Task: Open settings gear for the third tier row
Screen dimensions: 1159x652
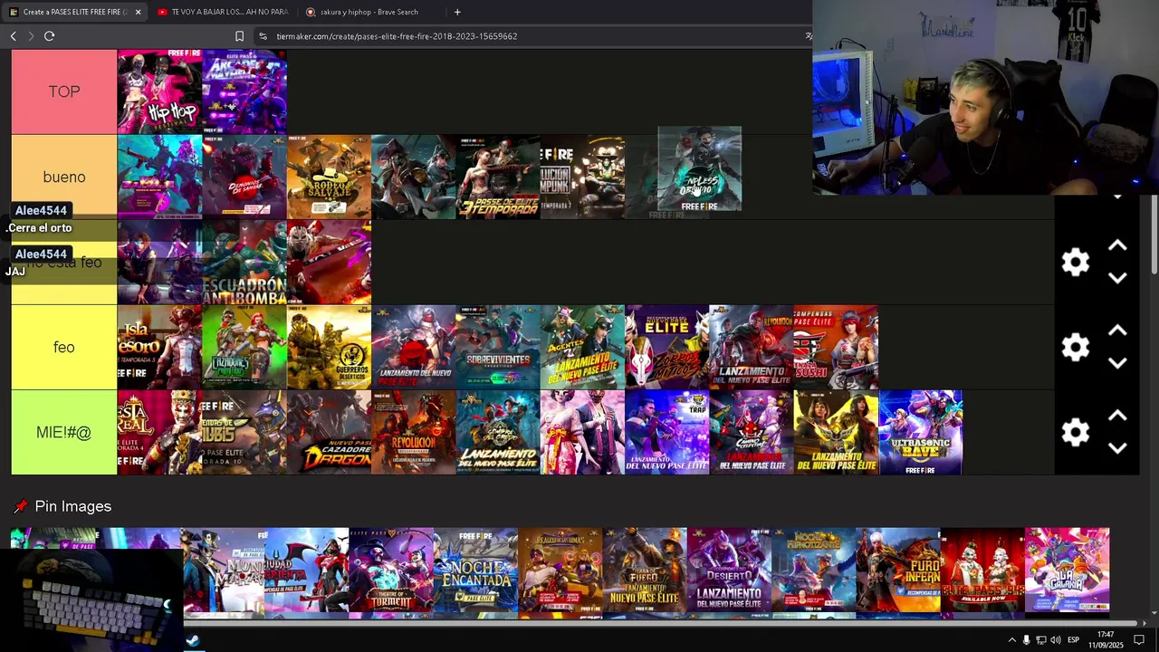Action: pos(1075,263)
